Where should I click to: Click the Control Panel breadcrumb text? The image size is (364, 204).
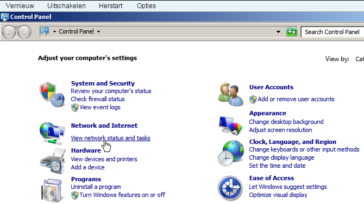[76, 31]
